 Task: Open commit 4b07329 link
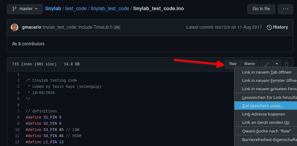pos(222,27)
